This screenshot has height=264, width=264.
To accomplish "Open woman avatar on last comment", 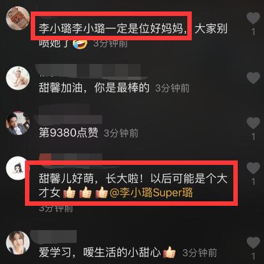I will point(18,243).
